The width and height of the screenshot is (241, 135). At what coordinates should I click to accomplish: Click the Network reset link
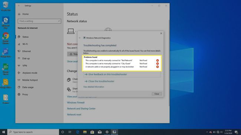coord(74,114)
